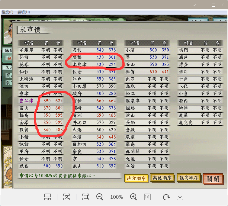This screenshot has width=228, height=206.
Task: Open the 檔案(F) menu
Action: [8, 12]
